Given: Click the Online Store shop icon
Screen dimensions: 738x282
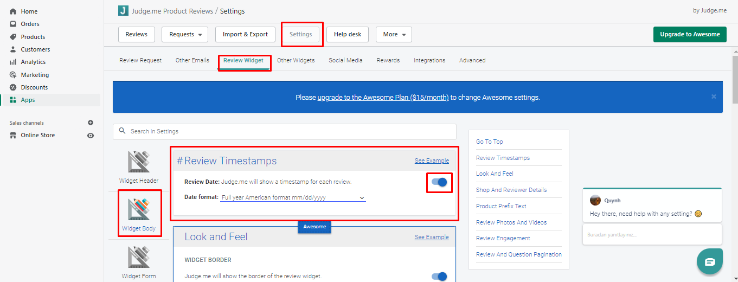Looking at the screenshot, I should pos(13,135).
